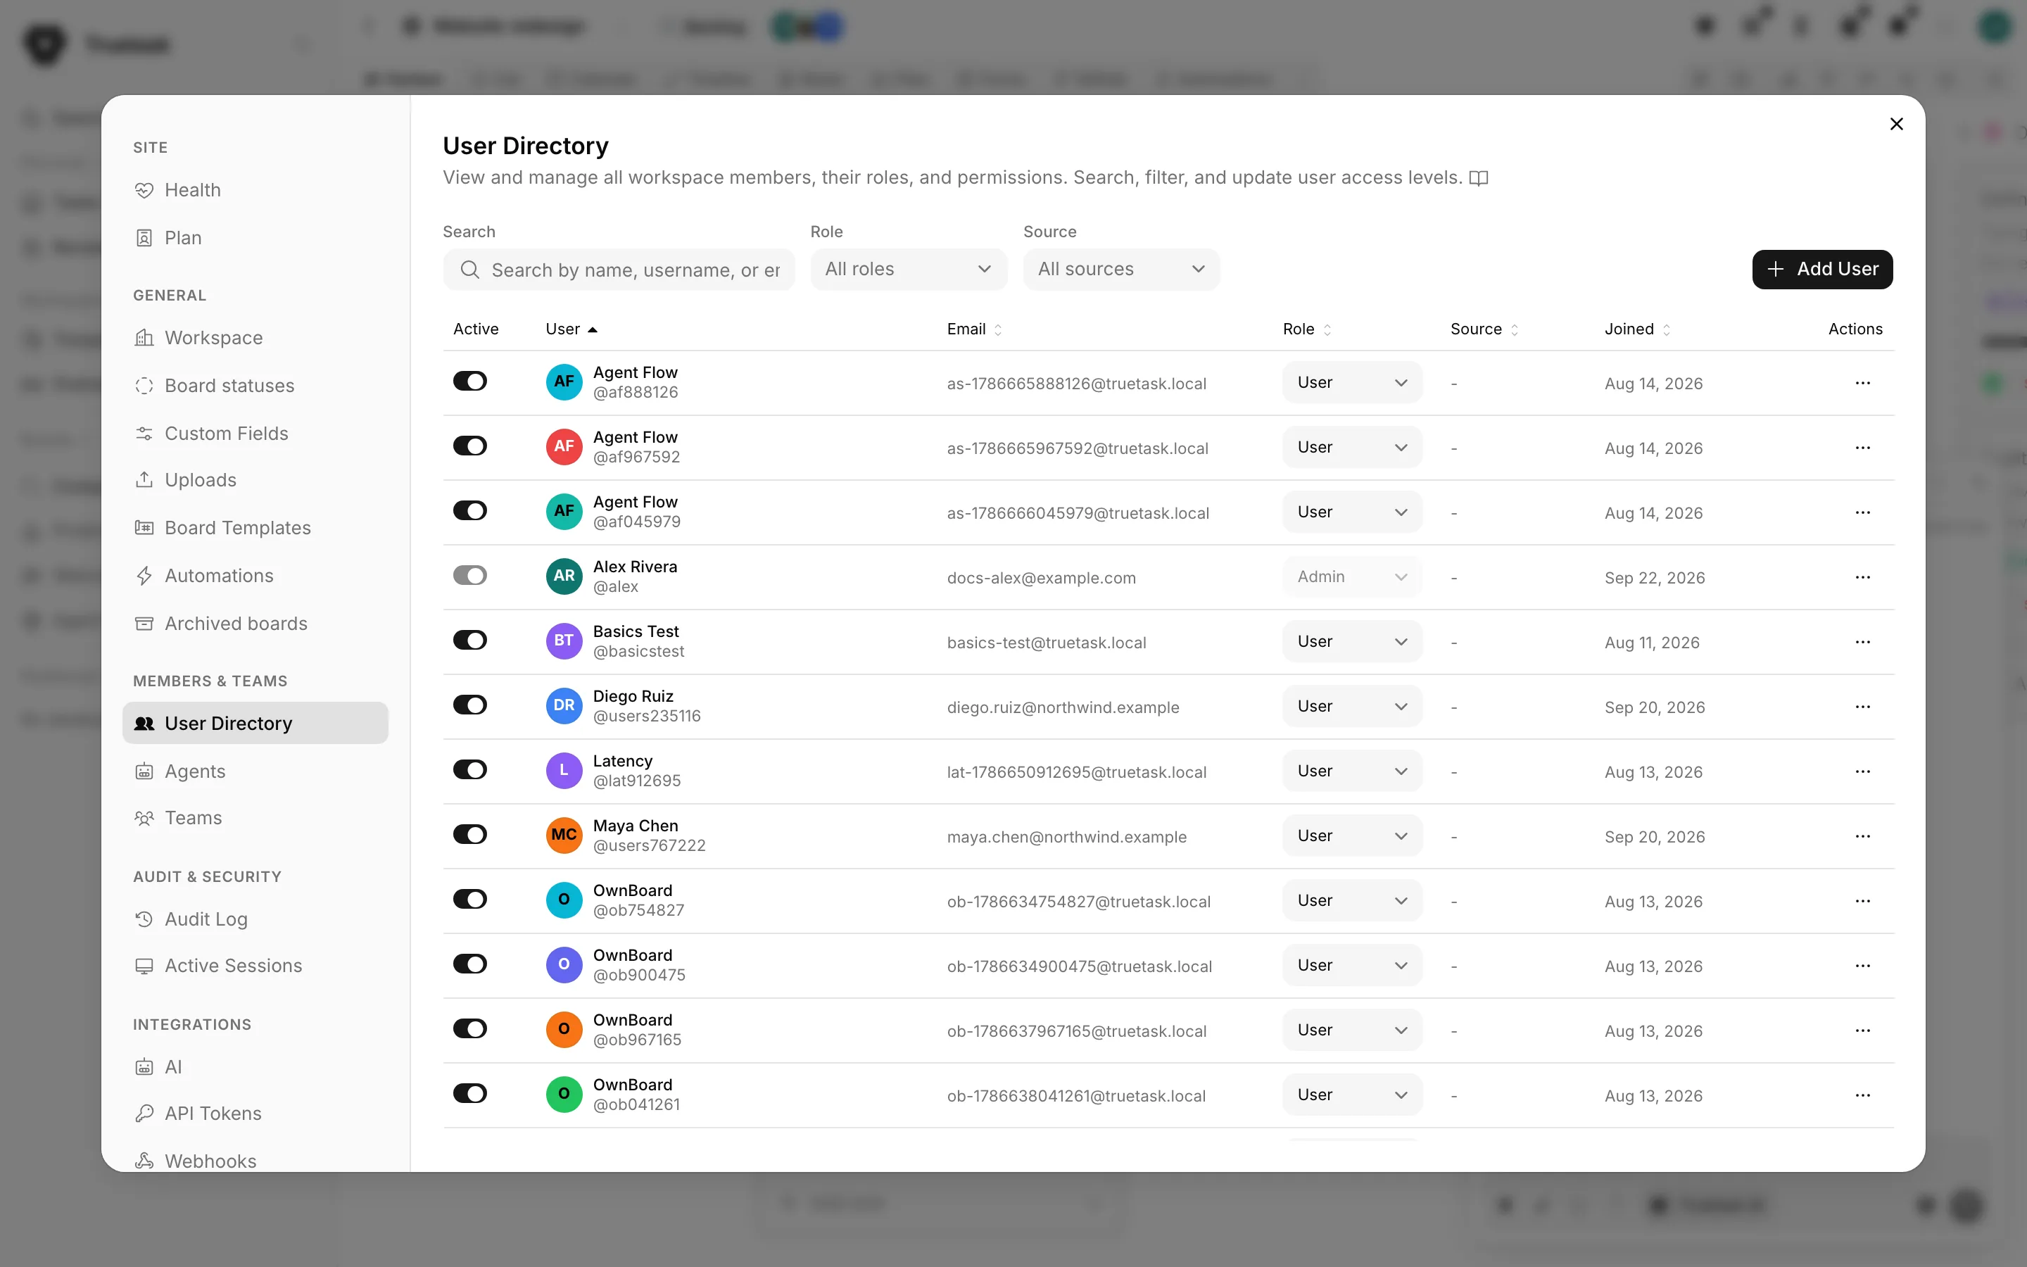Open Plan settings page

(x=255, y=238)
